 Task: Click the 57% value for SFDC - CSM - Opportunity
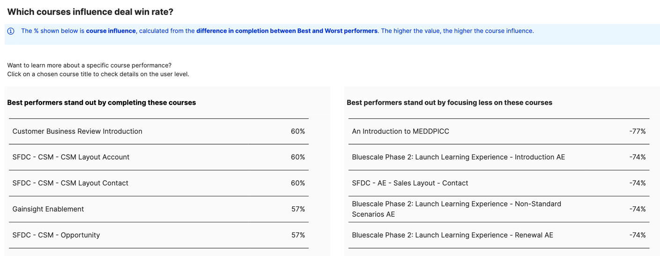[298, 235]
